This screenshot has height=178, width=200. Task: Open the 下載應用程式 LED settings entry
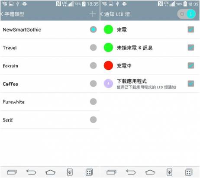point(150,84)
